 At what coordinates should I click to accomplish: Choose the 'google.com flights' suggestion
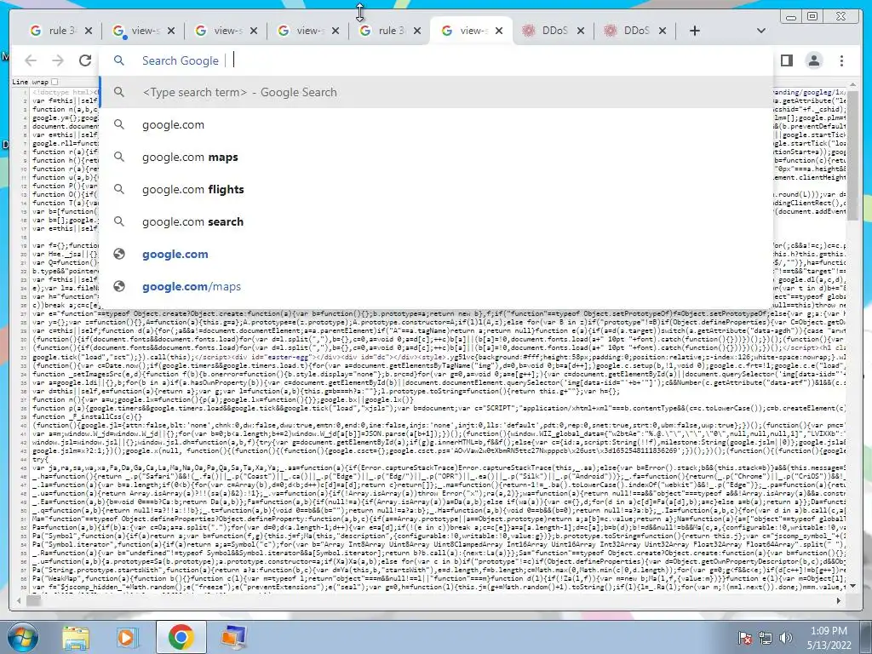pos(437,189)
